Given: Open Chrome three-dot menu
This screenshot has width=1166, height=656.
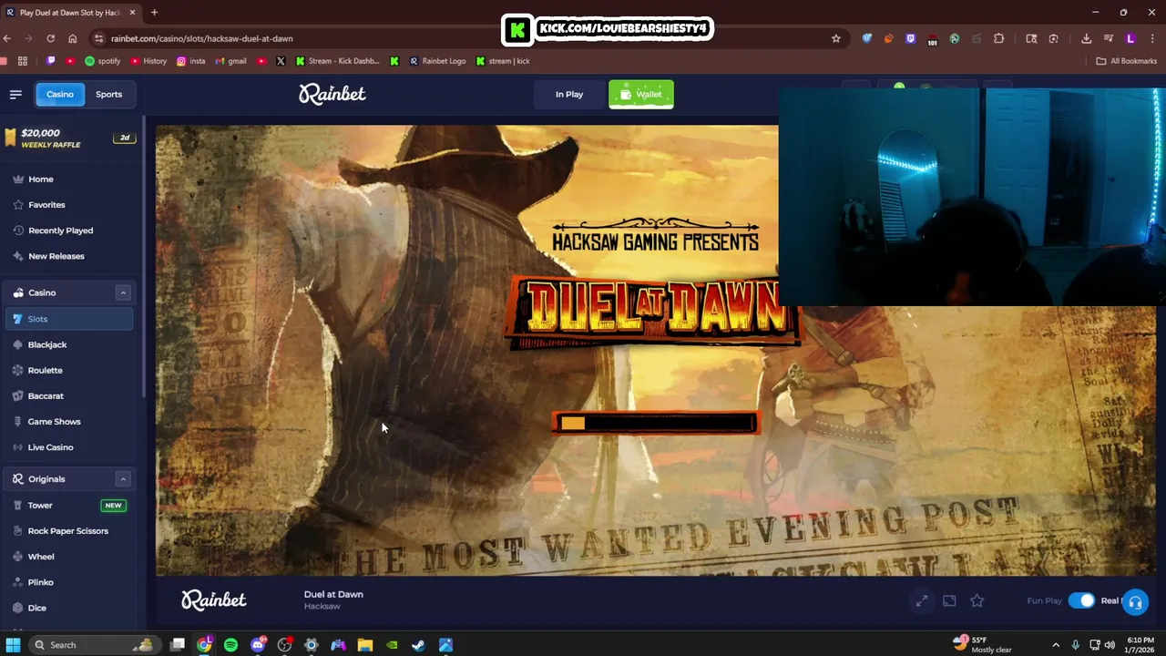Looking at the screenshot, I should (1153, 38).
